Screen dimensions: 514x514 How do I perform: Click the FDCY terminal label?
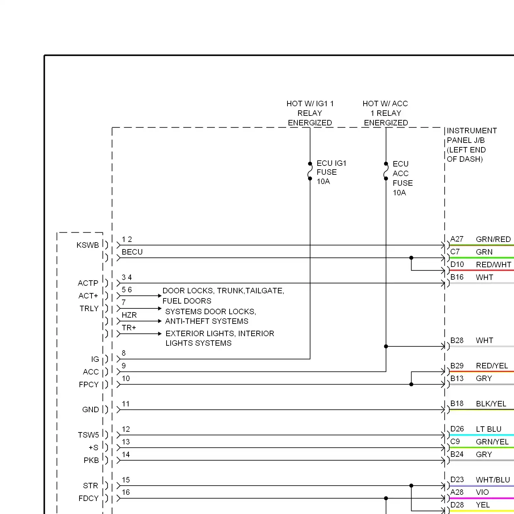pyautogui.click(x=88, y=498)
